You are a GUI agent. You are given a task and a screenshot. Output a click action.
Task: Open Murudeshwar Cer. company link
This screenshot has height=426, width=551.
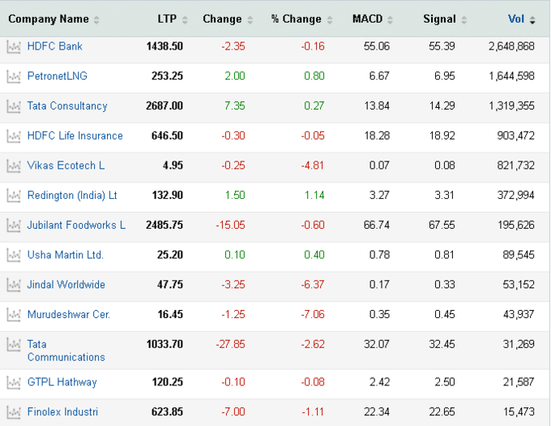[69, 315]
